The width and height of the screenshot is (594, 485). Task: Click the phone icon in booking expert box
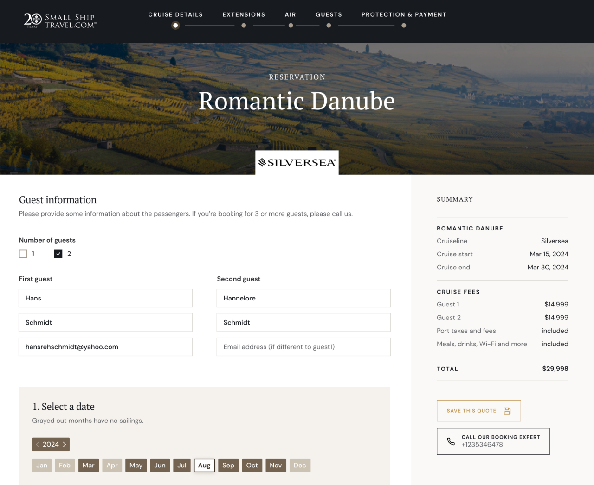pyautogui.click(x=451, y=441)
